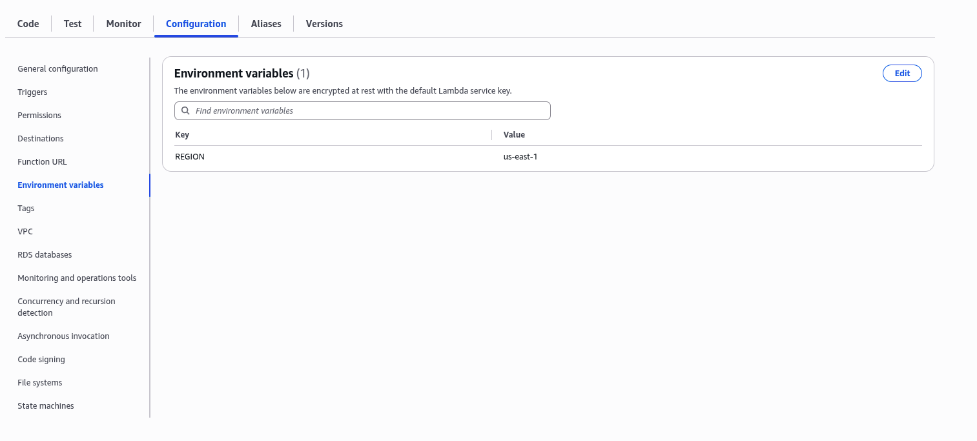Go to RDS databases section
This screenshot has height=441, width=977.
pos(45,255)
